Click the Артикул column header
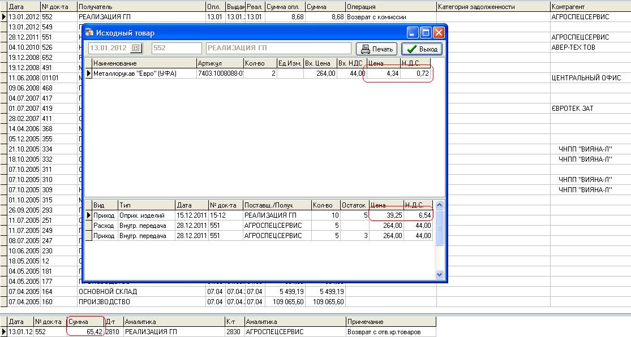Viewport: 631px width, 337px height. click(x=220, y=63)
